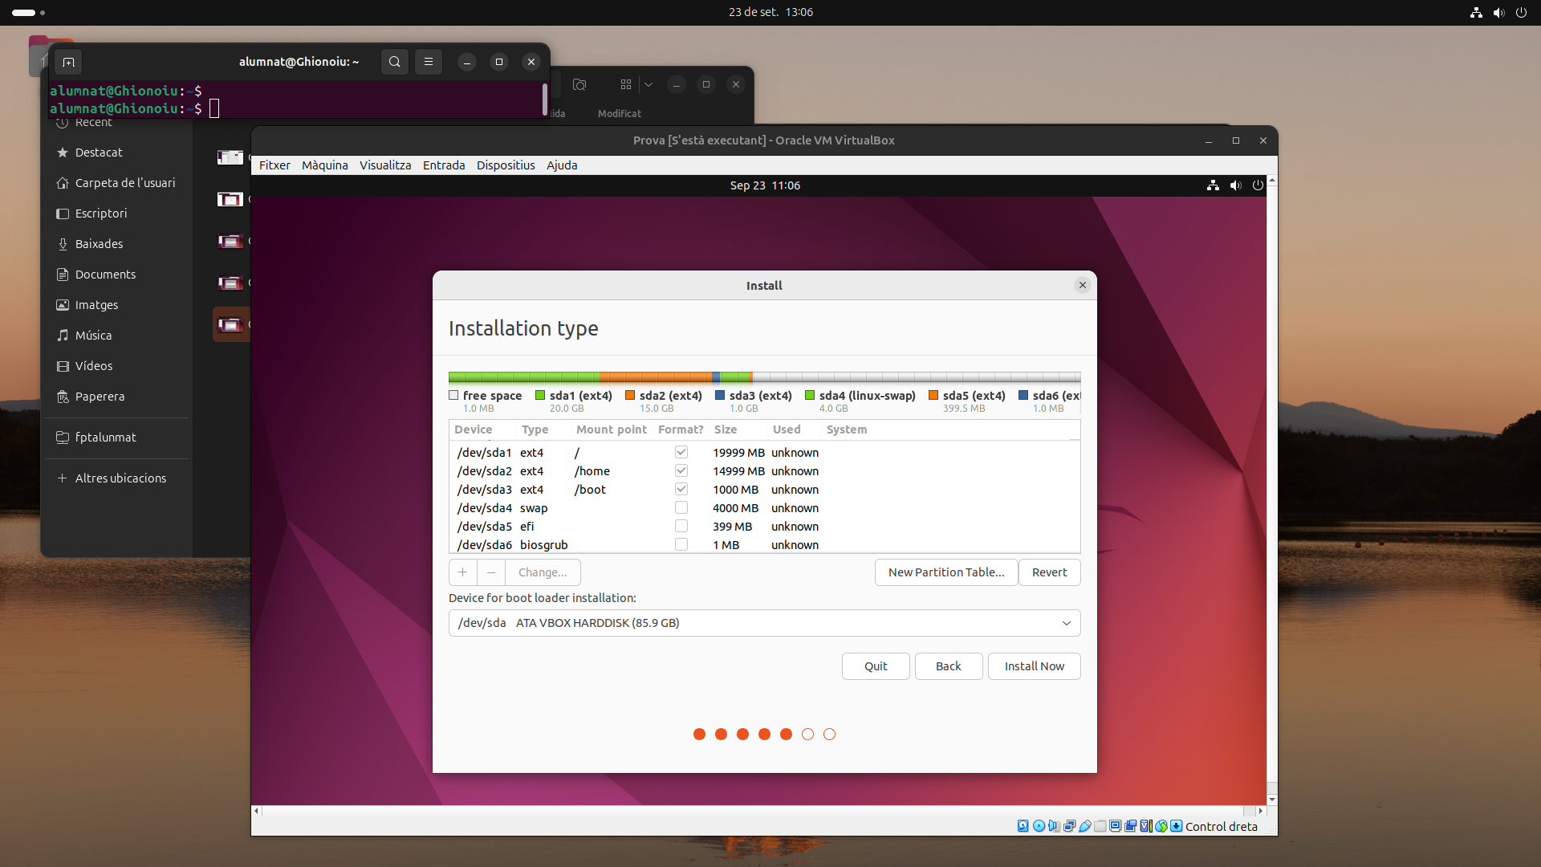Click the sda2 orange color legend swatch
This screenshot has width=1541, height=867.
point(630,395)
